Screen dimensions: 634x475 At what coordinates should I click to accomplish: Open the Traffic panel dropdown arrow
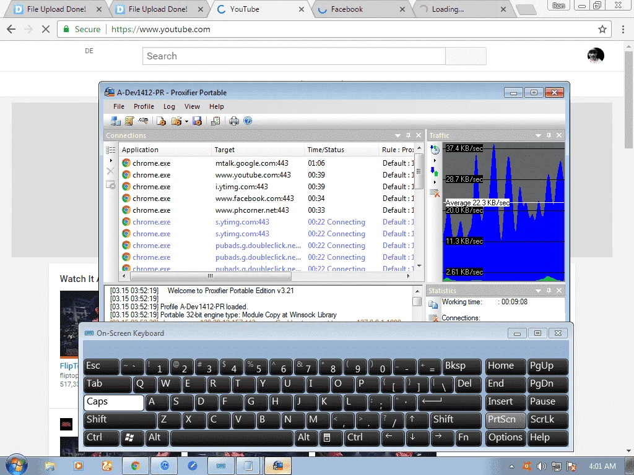click(x=538, y=135)
